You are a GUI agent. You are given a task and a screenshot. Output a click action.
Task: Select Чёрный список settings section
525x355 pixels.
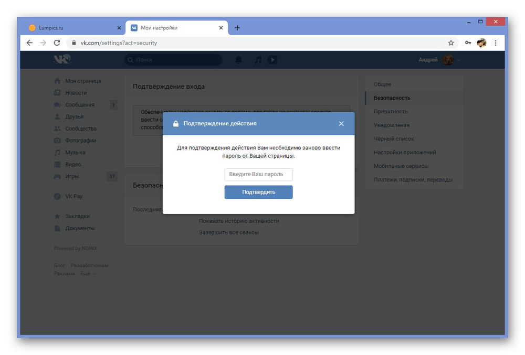click(x=415, y=139)
